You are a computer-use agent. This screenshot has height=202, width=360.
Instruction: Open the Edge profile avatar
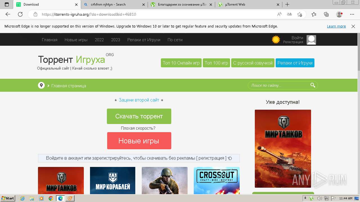pyautogui.click(x=339, y=14)
